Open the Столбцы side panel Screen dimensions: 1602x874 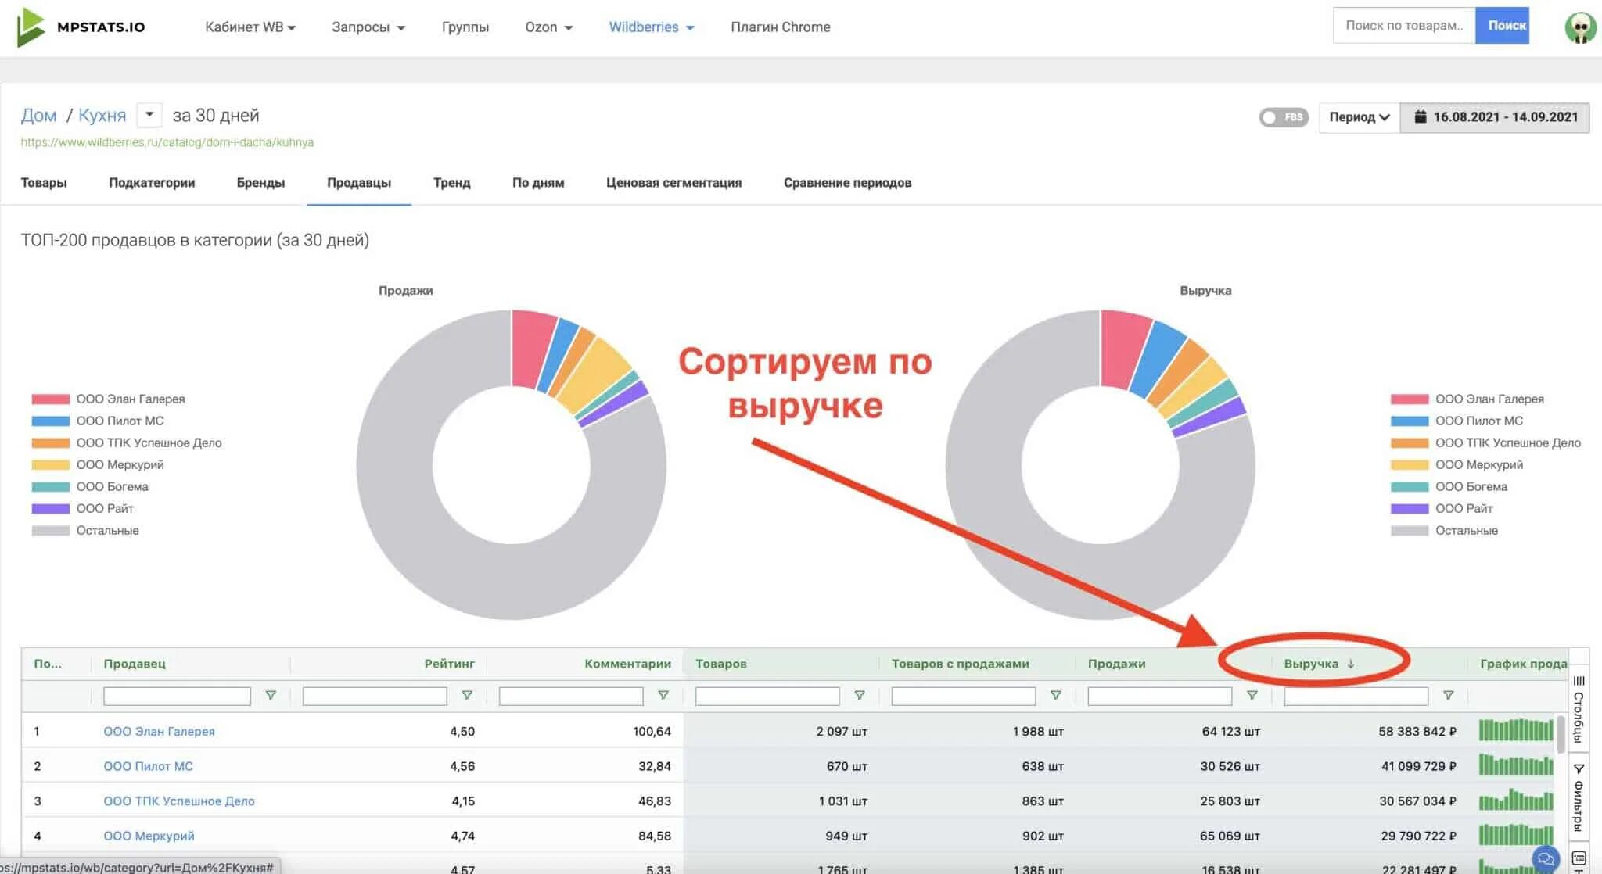[x=1579, y=710]
